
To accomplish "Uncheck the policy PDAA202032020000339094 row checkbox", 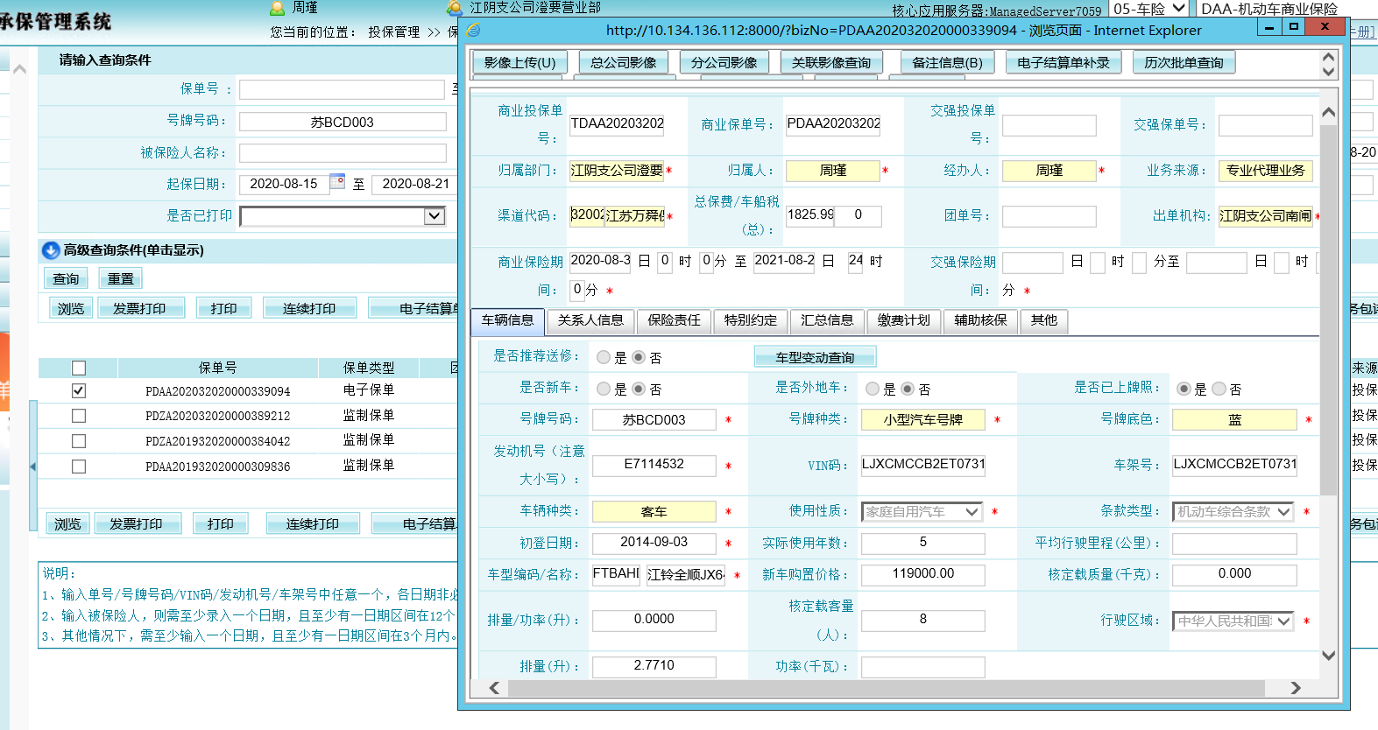I will coord(79,391).
